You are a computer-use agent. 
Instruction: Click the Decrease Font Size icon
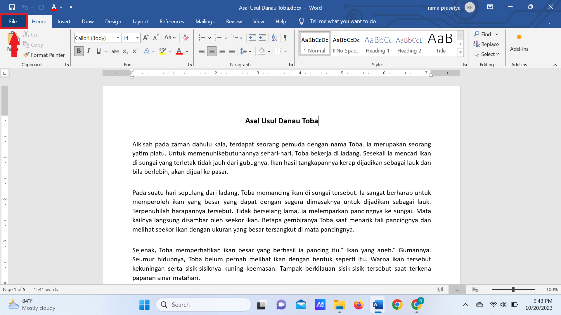point(155,38)
